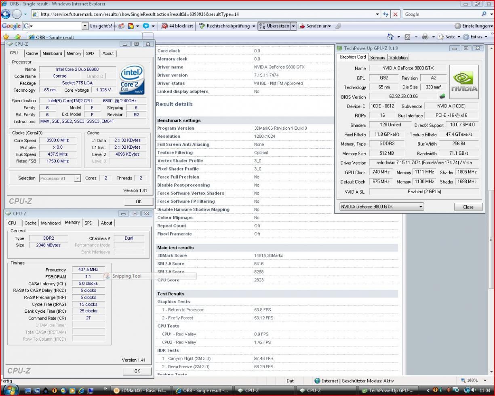Open the Google toolbar search box dropdown

85,26
